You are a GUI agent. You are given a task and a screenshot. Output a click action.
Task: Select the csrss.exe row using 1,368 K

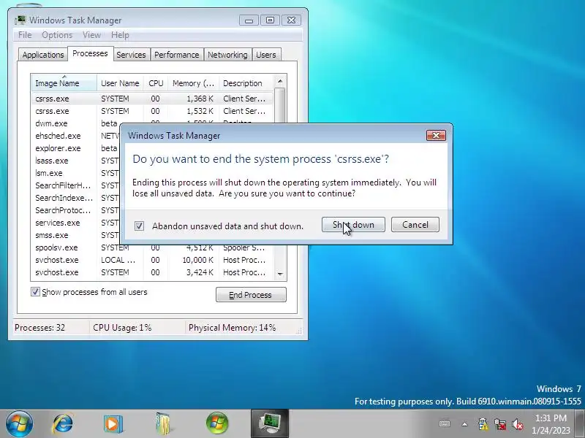(x=152, y=99)
